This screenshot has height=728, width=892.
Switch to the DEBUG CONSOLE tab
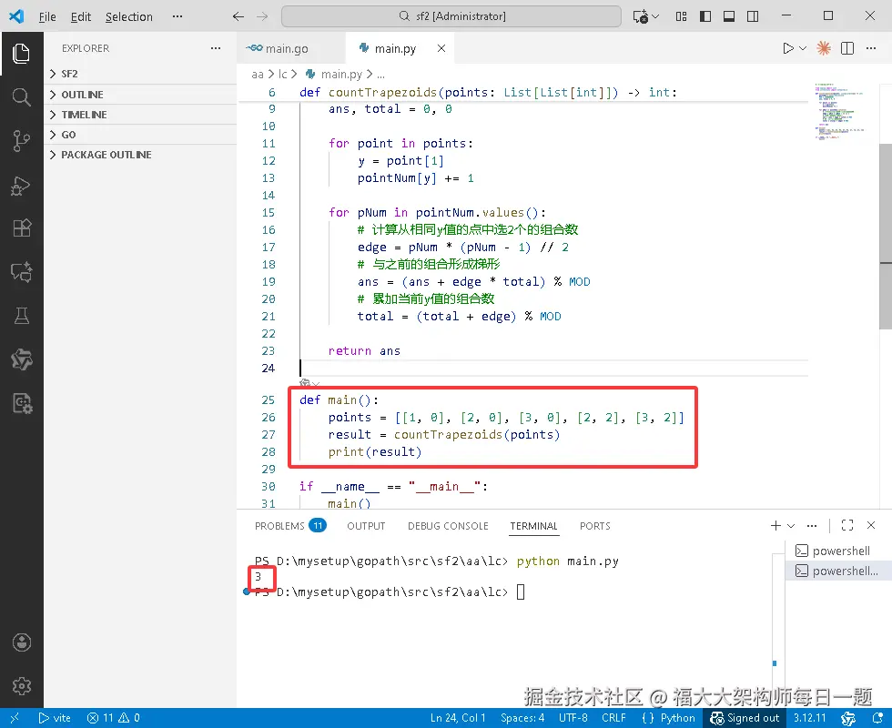(448, 526)
